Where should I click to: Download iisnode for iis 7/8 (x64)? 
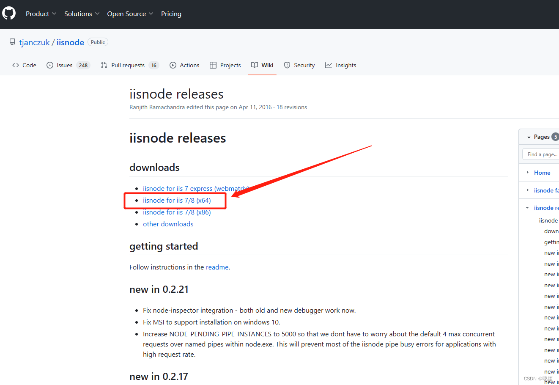[x=177, y=201]
